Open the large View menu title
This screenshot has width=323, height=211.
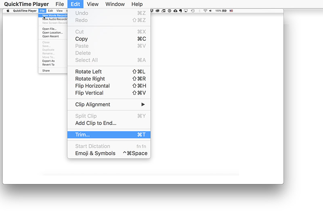92,4
